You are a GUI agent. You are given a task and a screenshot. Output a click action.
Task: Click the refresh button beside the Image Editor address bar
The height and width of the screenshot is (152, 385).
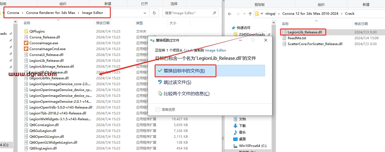(154, 13)
